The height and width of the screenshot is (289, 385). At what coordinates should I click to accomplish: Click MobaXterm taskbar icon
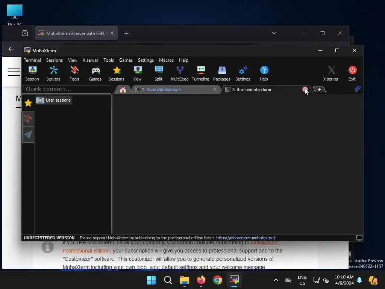(x=234, y=280)
